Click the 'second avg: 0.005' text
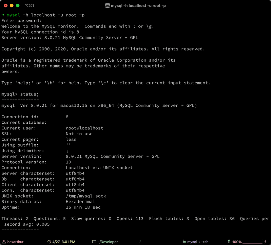The width and height of the screenshot is (271, 245). [x=27, y=224]
